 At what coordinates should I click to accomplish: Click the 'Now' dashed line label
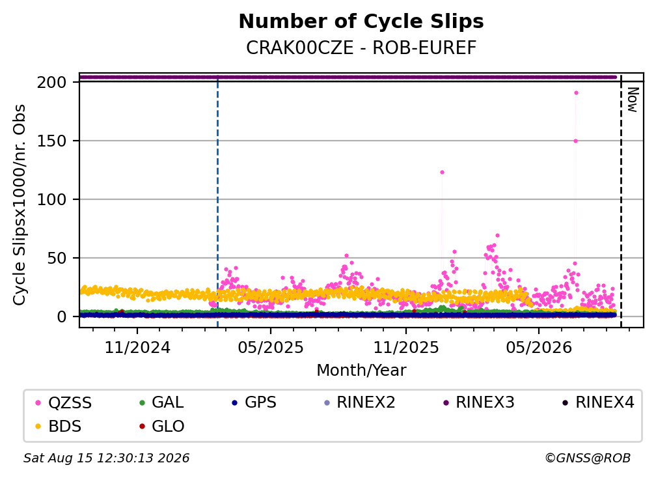tap(633, 100)
